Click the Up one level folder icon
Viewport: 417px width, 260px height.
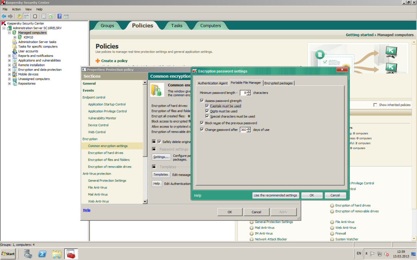coord(19,16)
